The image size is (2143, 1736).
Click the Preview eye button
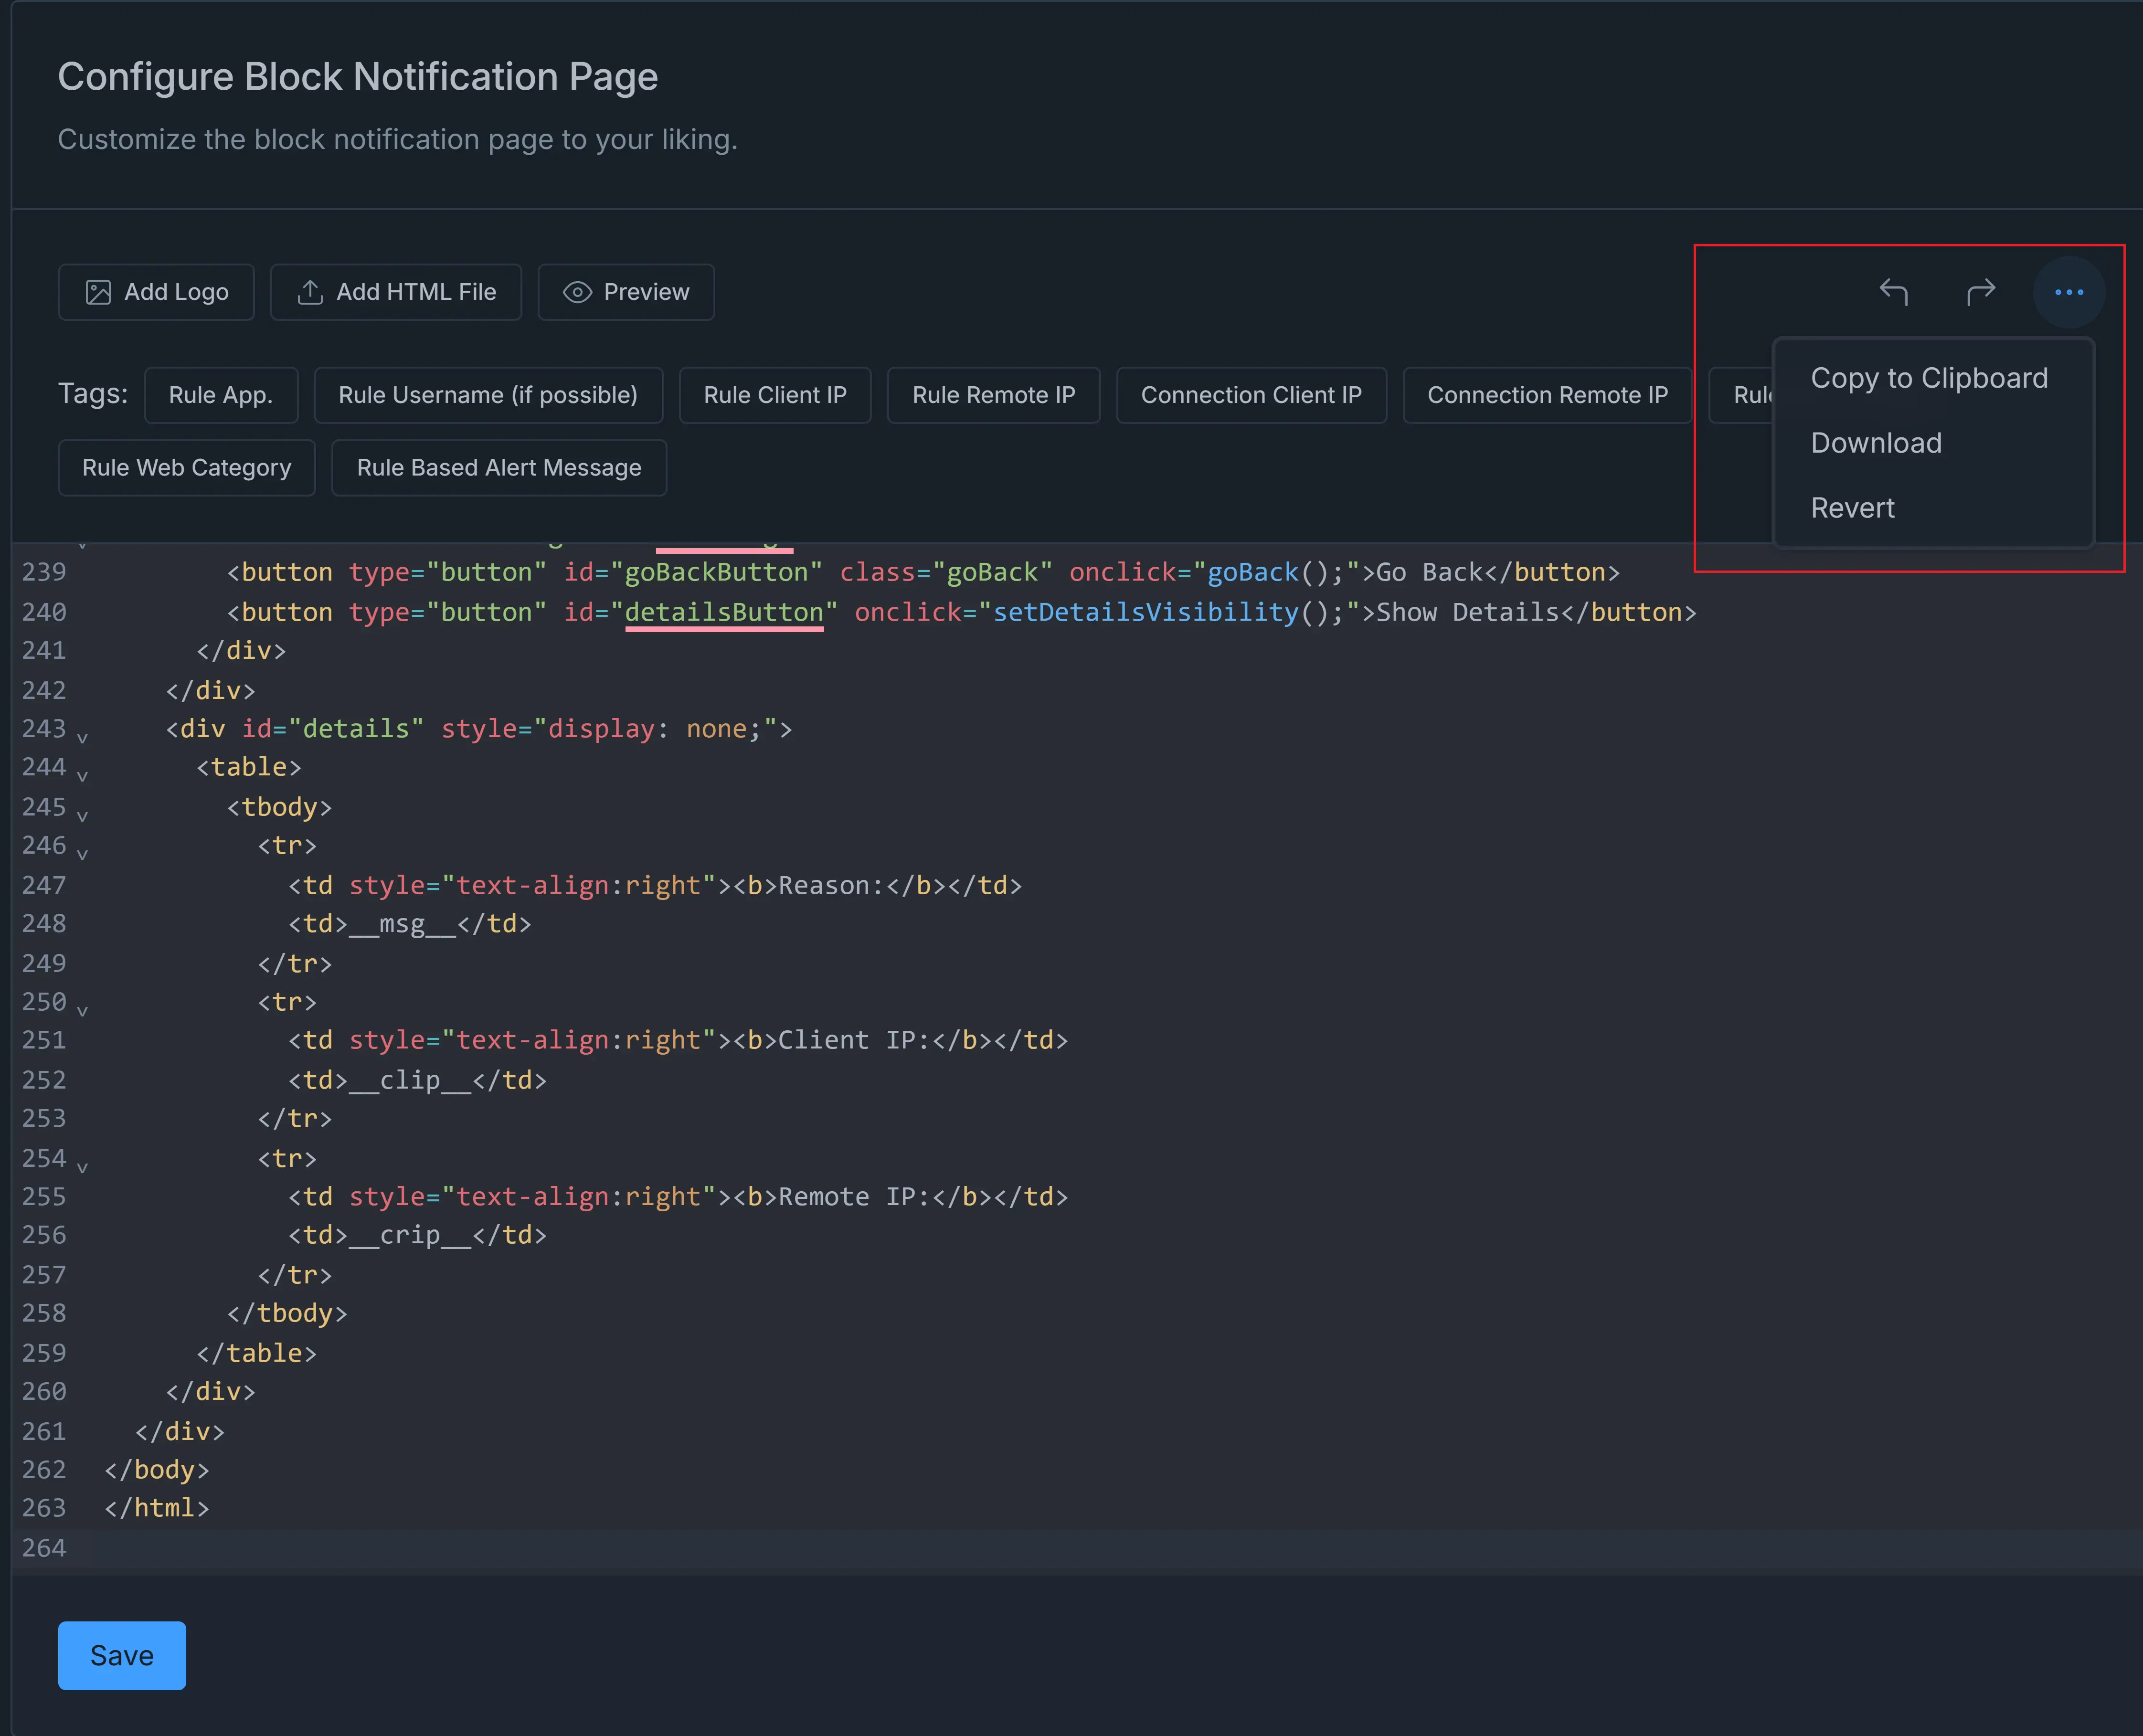[626, 292]
